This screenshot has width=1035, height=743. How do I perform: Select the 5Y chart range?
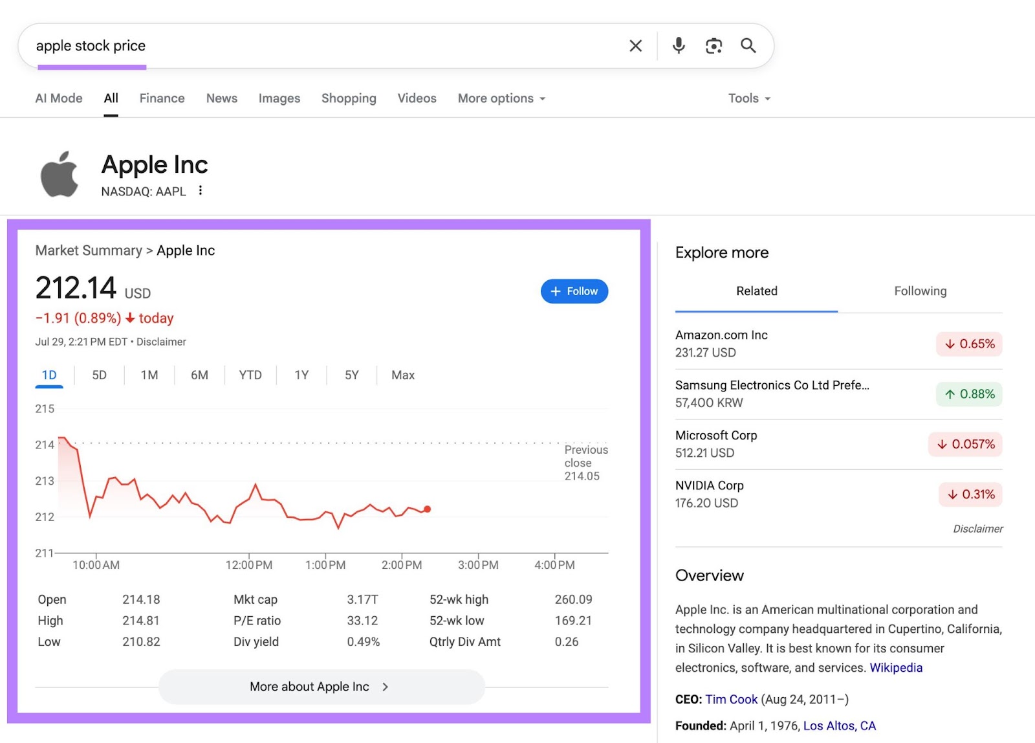tap(352, 375)
